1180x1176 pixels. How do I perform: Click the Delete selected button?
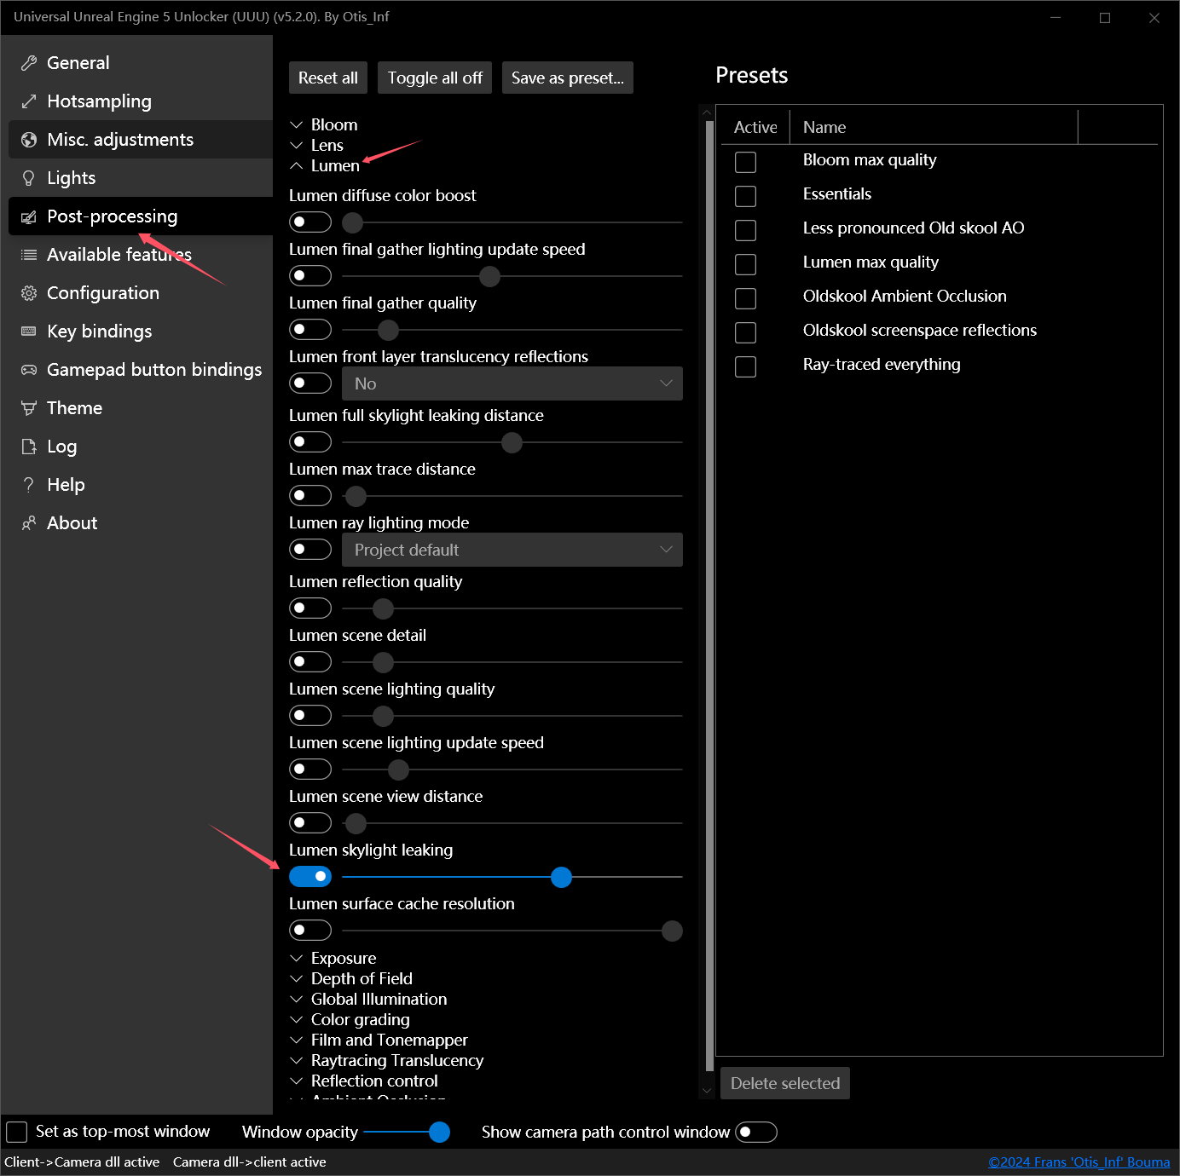click(x=785, y=1083)
